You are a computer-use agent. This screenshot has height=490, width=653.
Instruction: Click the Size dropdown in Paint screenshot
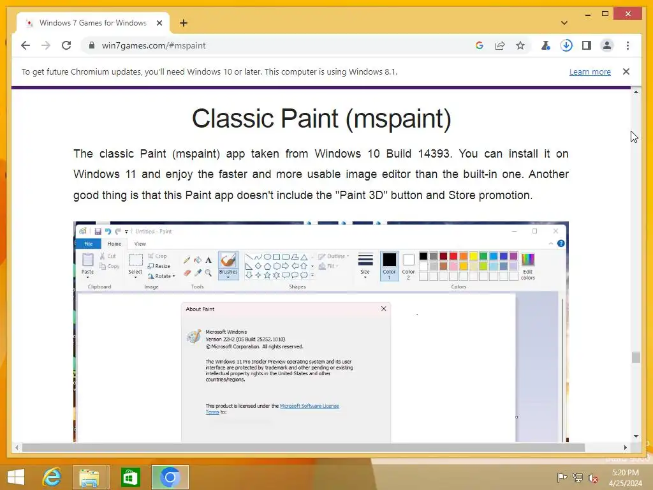(x=365, y=265)
